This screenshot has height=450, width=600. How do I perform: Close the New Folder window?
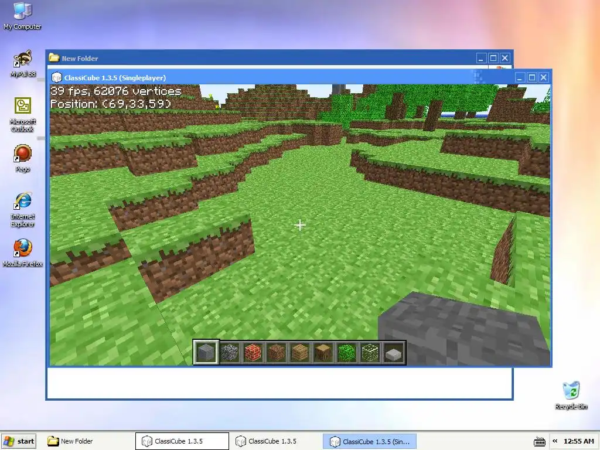click(x=505, y=58)
